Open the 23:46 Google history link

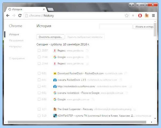(61, 57)
